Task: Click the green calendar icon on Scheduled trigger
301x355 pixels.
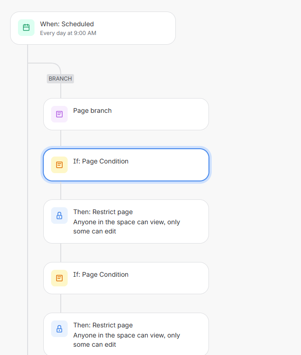Action: [x=26, y=28]
